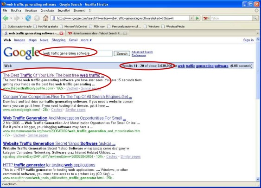This screenshot has width=261, height=188.
Task: Open 'Website Traffic Generation Secret Yahoo Software' result
Action: pyautogui.click(x=59, y=143)
